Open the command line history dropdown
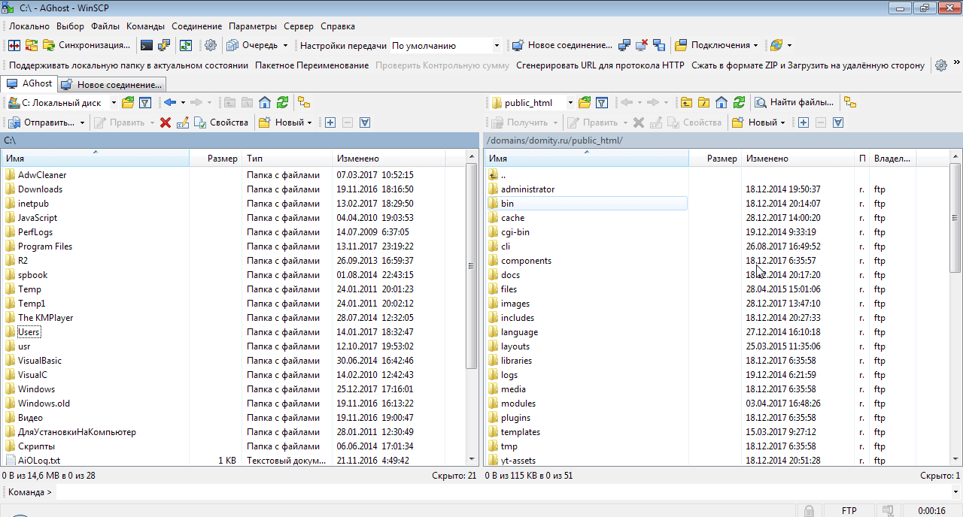The width and height of the screenshot is (963, 517). (x=955, y=492)
